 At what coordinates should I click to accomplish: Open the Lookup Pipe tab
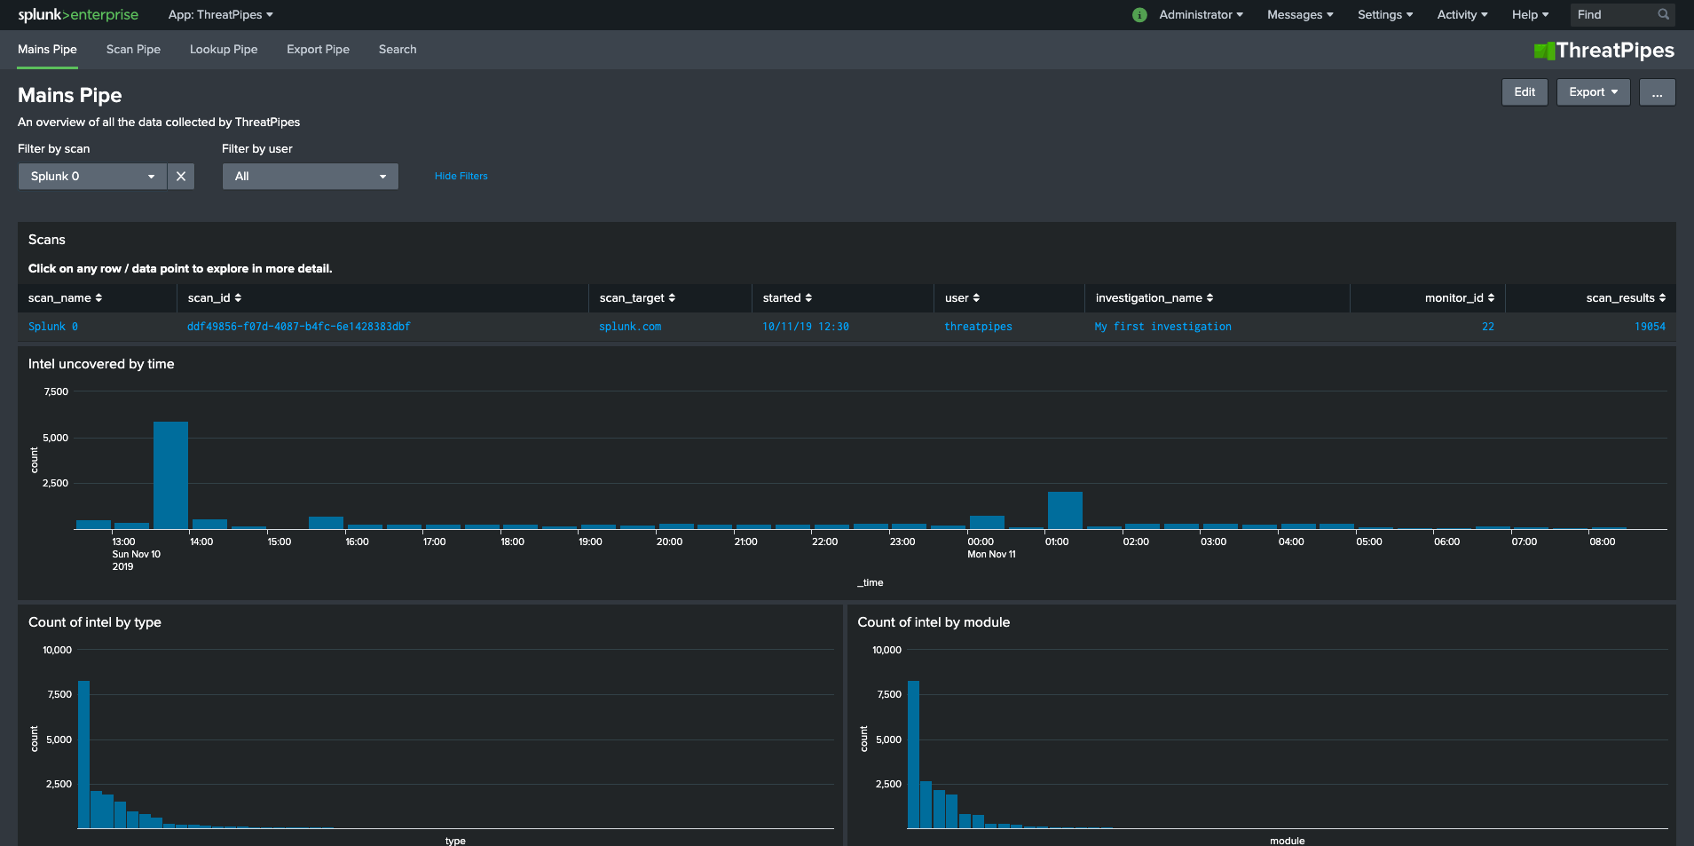click(x=224, y=50)
